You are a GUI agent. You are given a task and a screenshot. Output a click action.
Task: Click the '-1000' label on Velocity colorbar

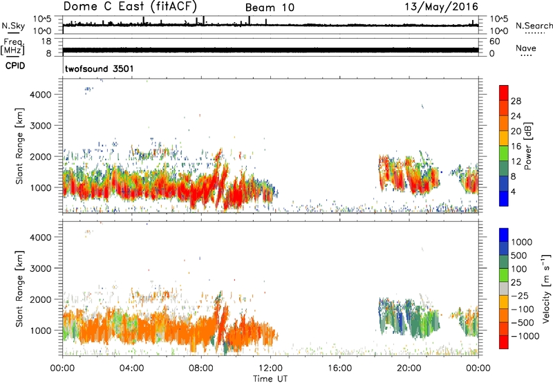pyautogui.click(x=525, y=336)
